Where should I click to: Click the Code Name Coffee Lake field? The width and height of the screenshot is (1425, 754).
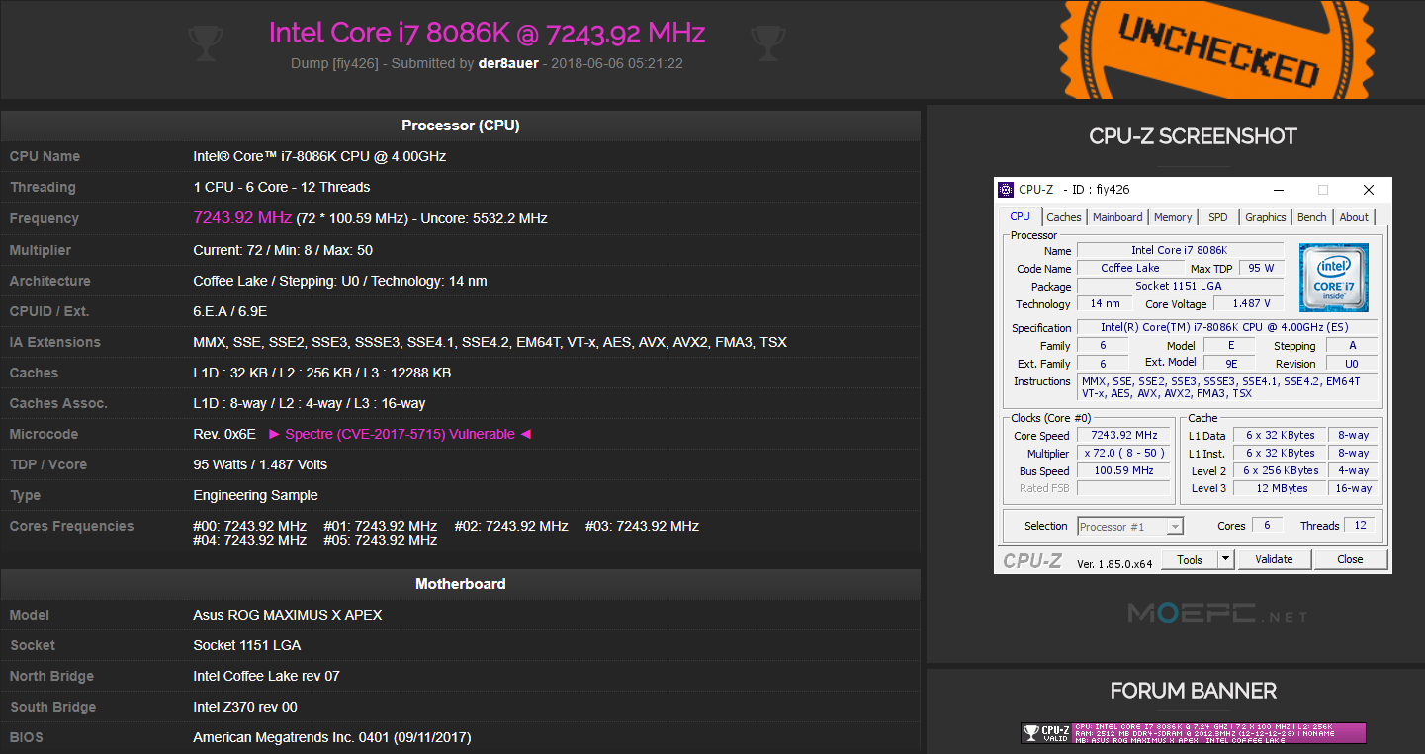pyautogui.click(x=1130, y=268)
